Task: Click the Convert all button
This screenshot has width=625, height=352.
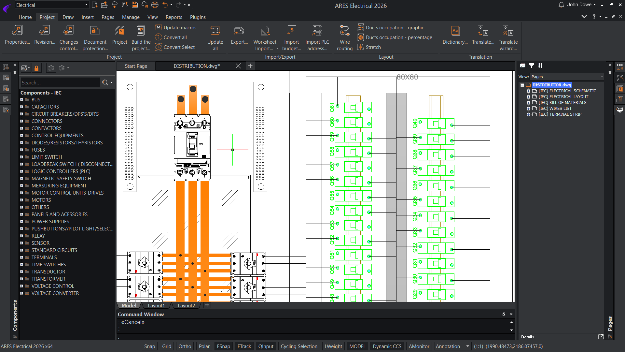Action: tap(175, 37)
